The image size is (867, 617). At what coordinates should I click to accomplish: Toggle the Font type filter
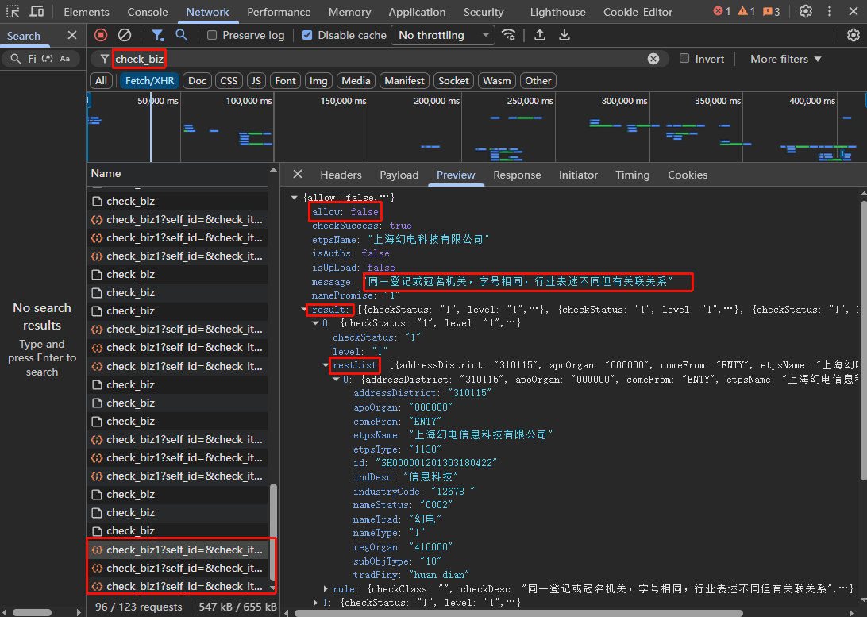[x=285, y=81]
